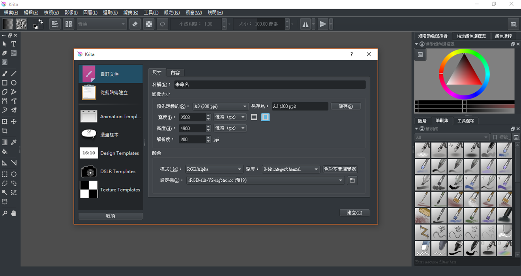This screenshot has width=521, height=276.
Task: Select the zoom magnifier tool
Action: pyautogui.click(x=5, y=213)
